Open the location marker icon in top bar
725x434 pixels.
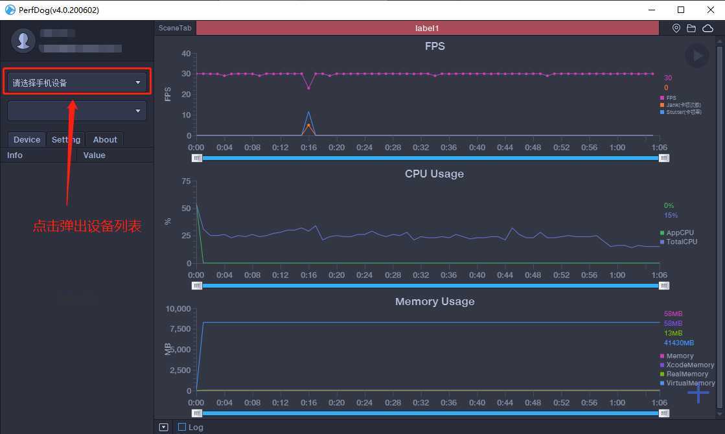[x=676, y=29]
